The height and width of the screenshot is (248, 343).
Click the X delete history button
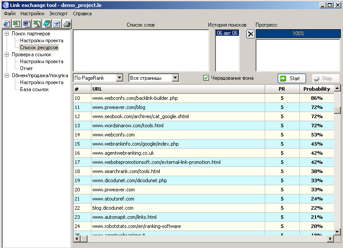click(250, 34)
